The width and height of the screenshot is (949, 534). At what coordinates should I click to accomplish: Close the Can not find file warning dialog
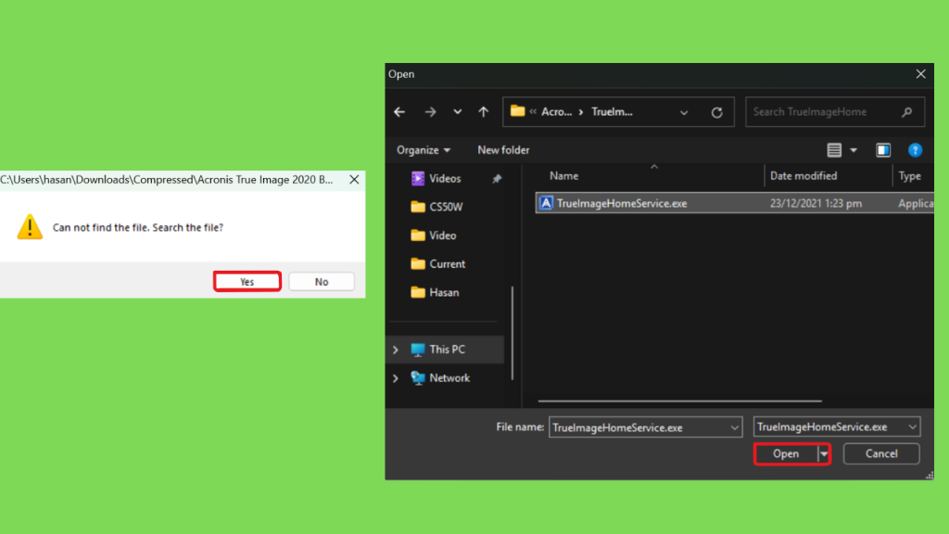354,180
